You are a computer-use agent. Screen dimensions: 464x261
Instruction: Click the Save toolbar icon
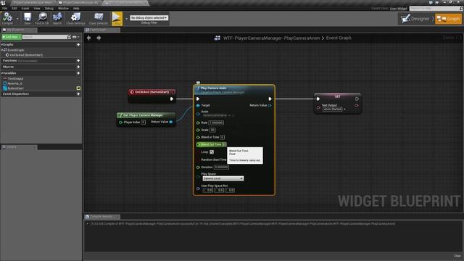28,18
